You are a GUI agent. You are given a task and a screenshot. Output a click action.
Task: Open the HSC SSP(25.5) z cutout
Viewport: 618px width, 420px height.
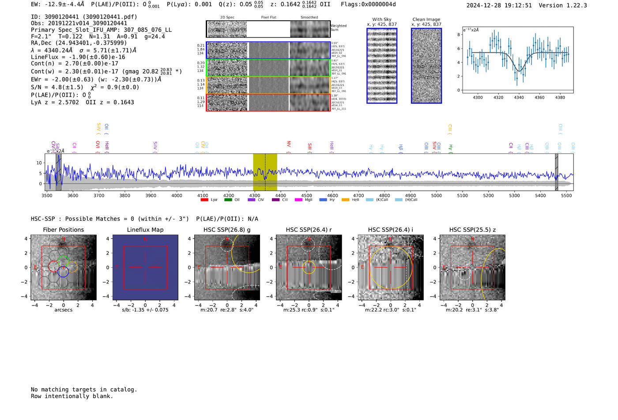472,268
